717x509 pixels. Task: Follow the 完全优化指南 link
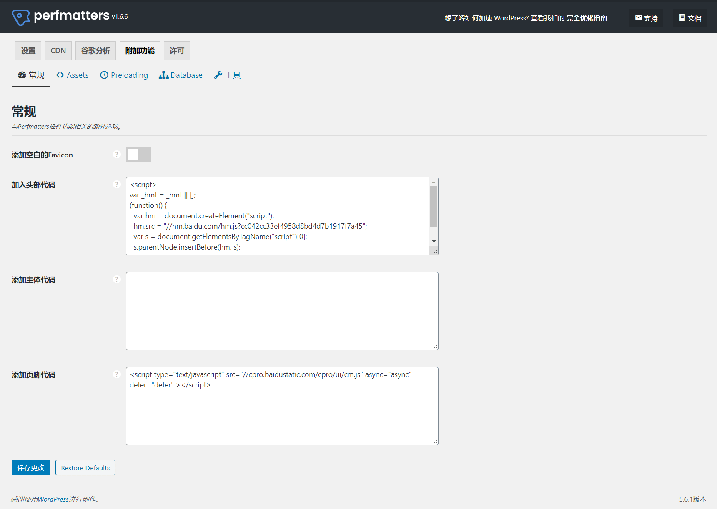tap(587, 18)
